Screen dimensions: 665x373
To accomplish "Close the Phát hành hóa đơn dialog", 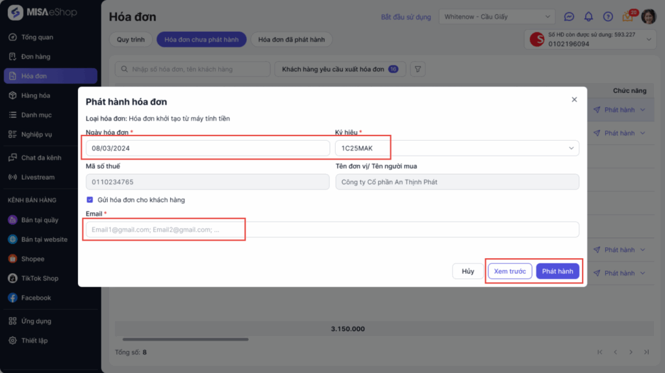I will coord(574,100).
